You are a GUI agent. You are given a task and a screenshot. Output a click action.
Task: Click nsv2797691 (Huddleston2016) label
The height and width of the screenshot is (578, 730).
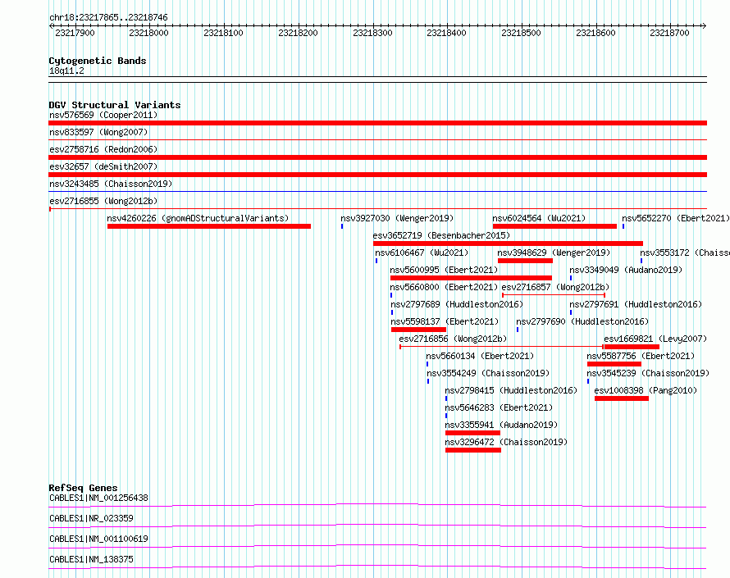tap(636, 304)
